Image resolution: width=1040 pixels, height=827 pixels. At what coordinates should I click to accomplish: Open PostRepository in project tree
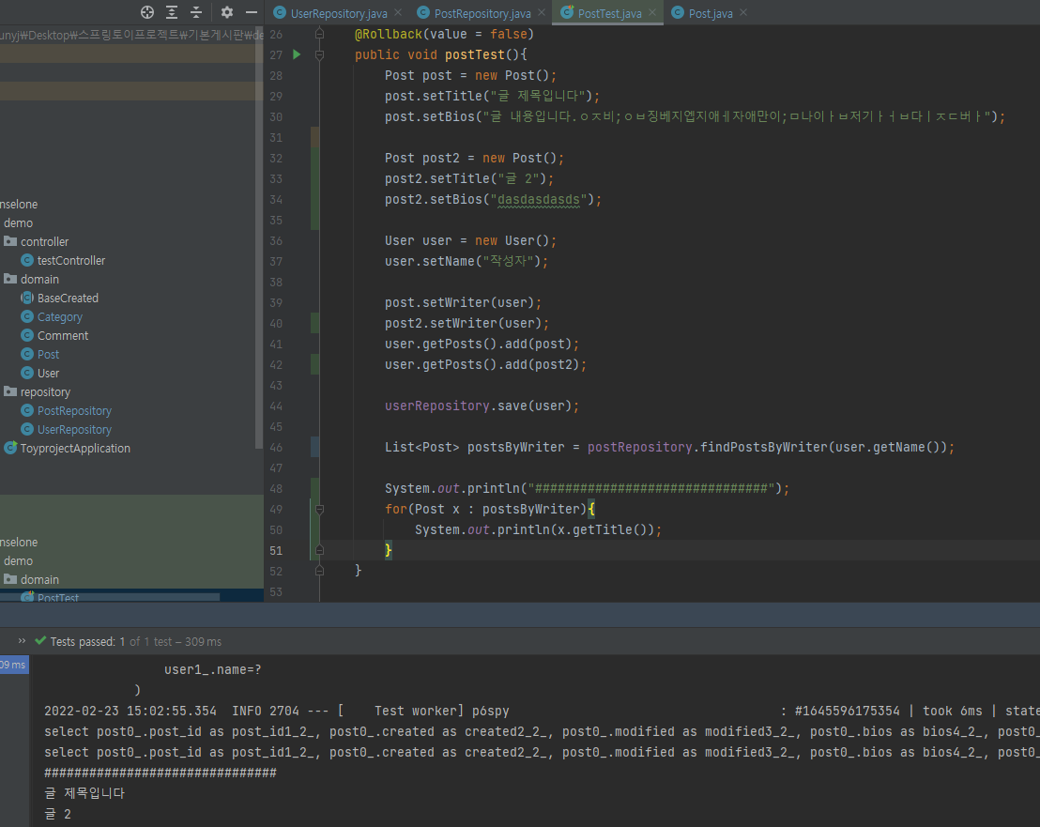74,411
